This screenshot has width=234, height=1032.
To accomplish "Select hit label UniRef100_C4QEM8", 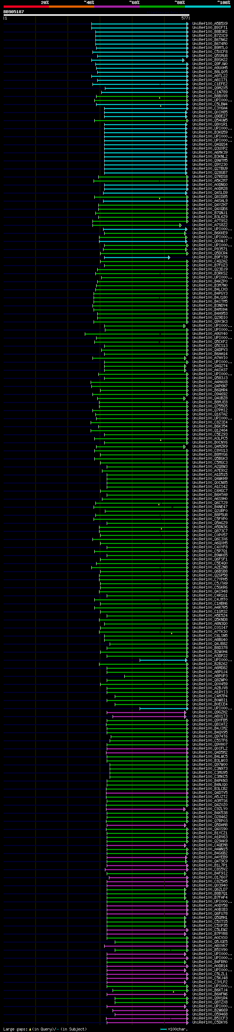I will coord(210,845).
